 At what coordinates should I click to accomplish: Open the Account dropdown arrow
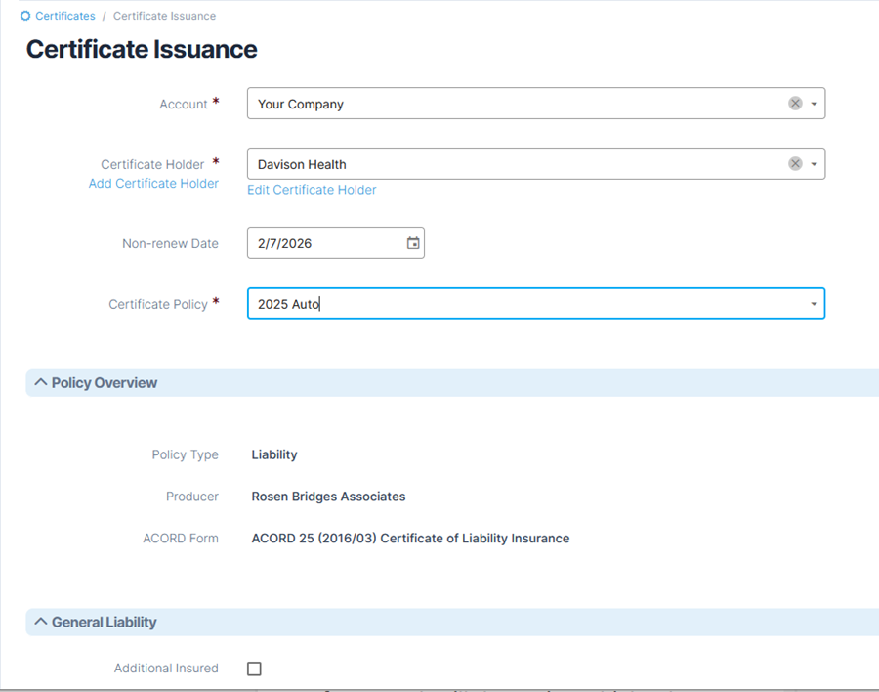(814, 104)
